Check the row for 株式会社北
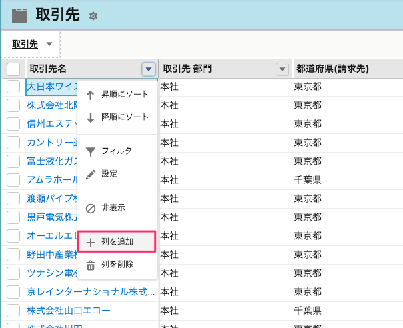 [13, 105]
